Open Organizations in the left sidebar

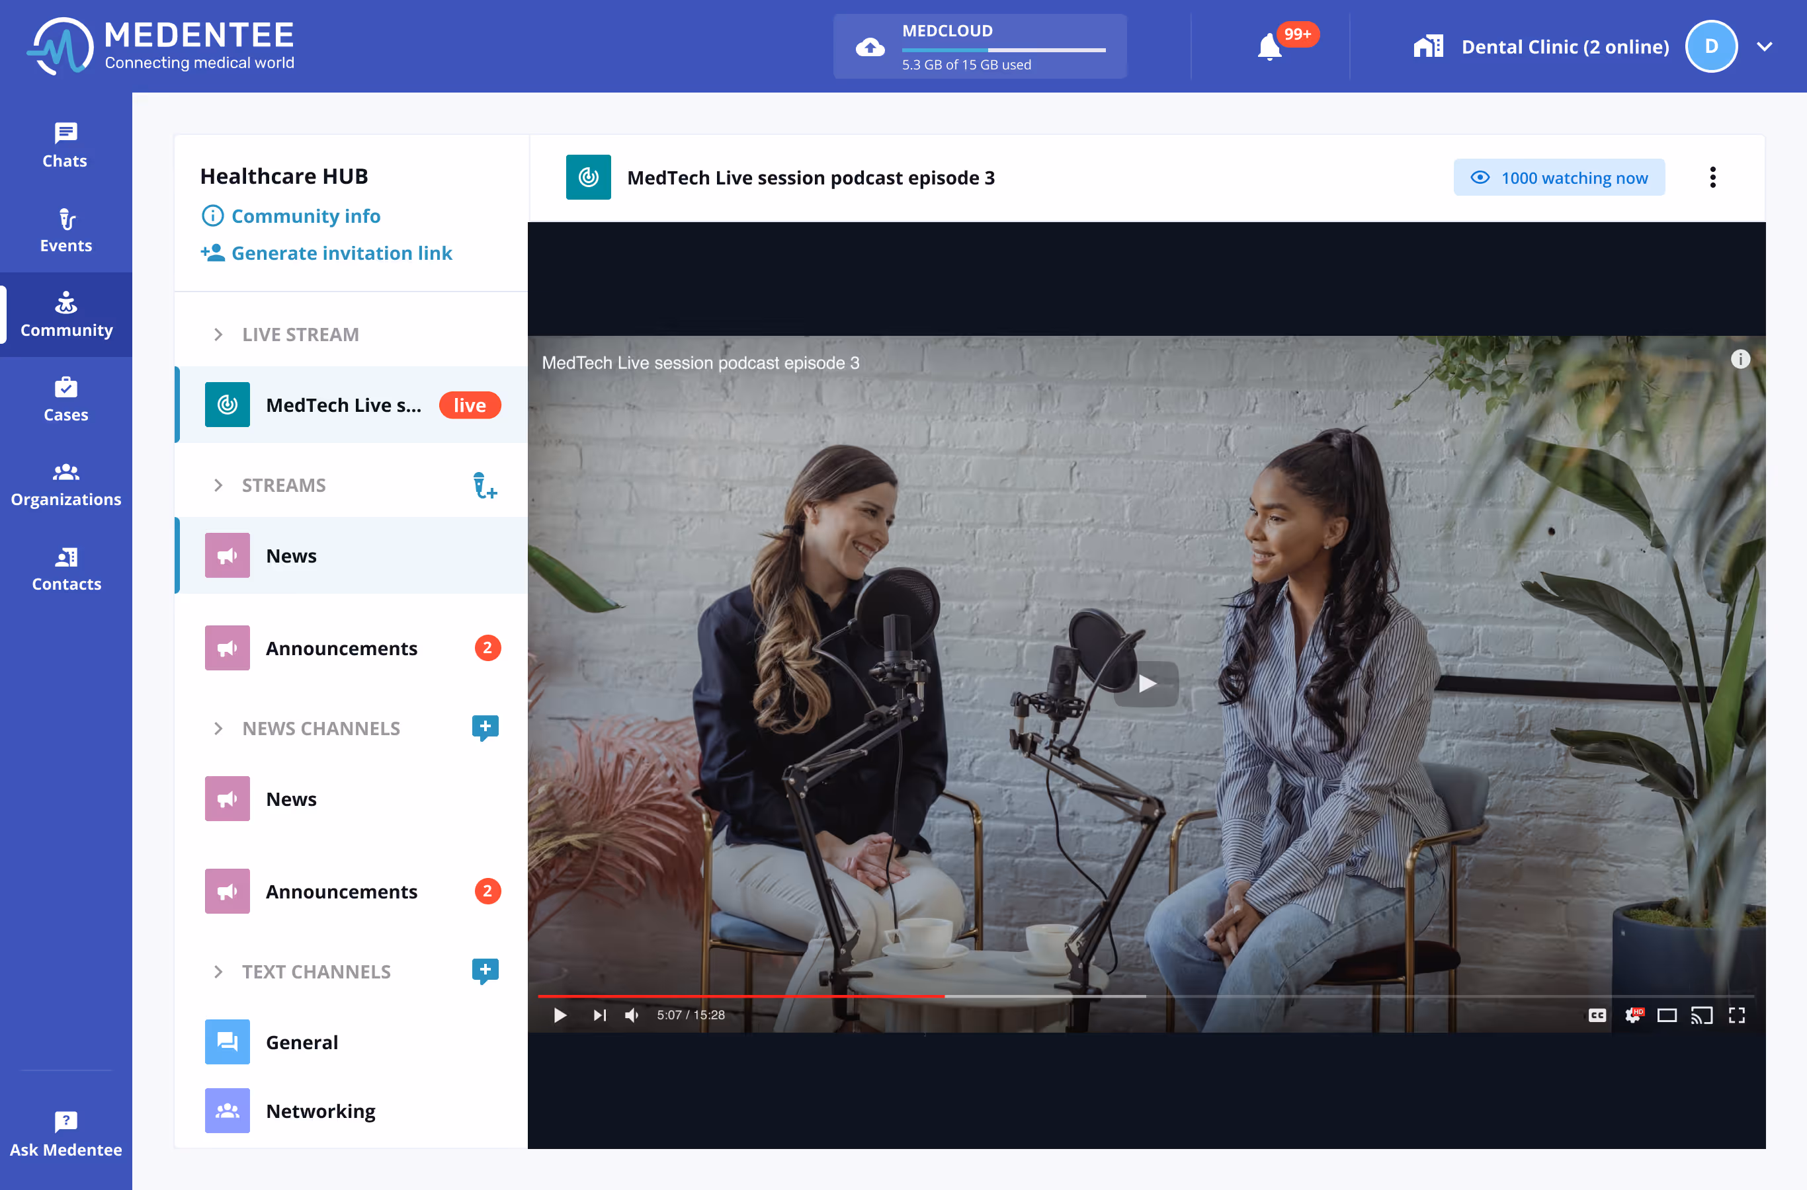(x=65, y=484)
